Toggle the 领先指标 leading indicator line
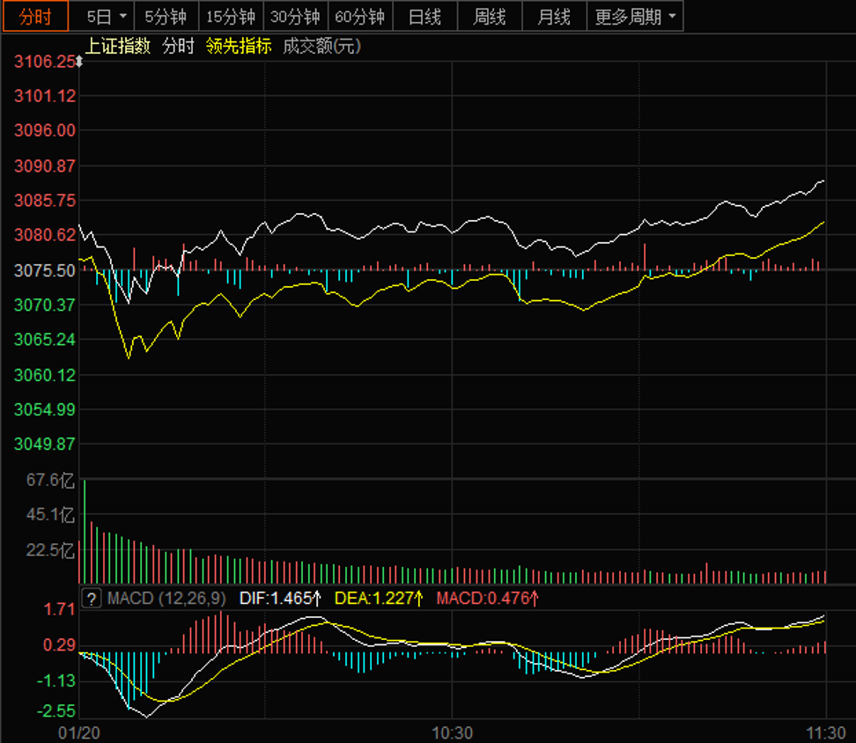856x743 pixels. 239,47
